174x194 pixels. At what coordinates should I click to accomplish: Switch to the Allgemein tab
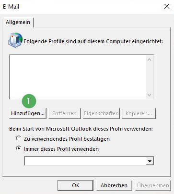[18, 22]
